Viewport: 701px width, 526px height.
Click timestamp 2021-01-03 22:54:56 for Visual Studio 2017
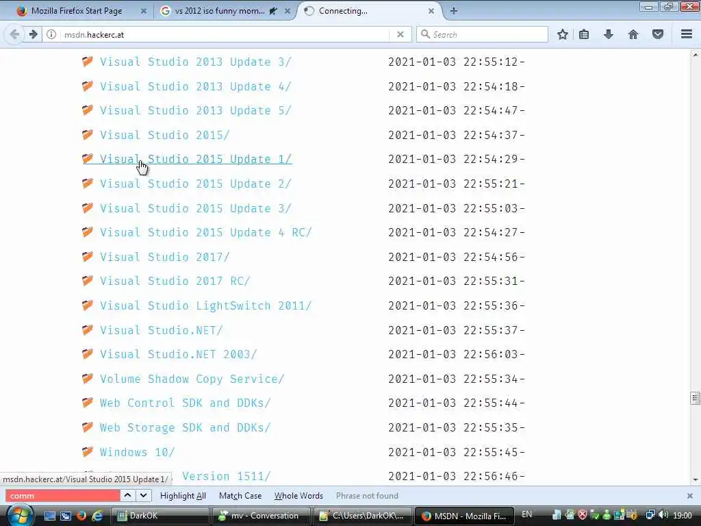pyautogui.click(x=453, y=258)
